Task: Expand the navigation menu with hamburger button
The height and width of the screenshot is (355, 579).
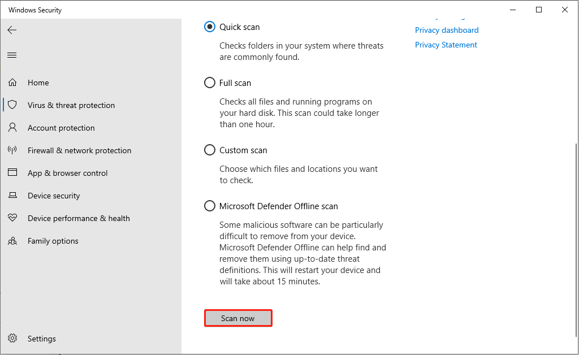Action: [12, 55]
